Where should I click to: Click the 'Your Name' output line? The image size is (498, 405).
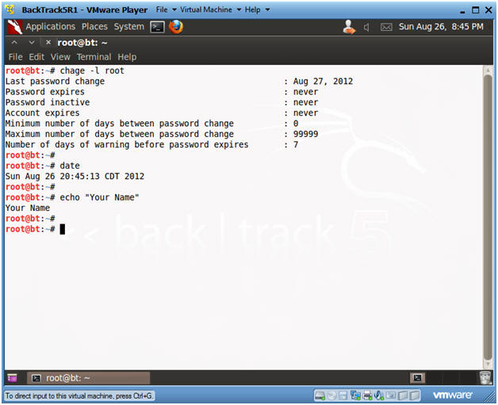point(28,208)
